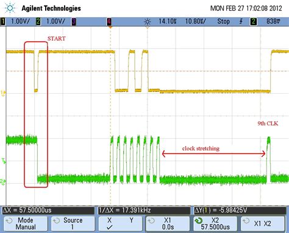Switch to the Y cursor option

coord(132,220)
